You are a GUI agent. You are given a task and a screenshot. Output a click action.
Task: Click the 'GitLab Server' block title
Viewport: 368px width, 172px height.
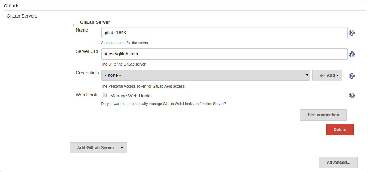[x=95, y=22]
